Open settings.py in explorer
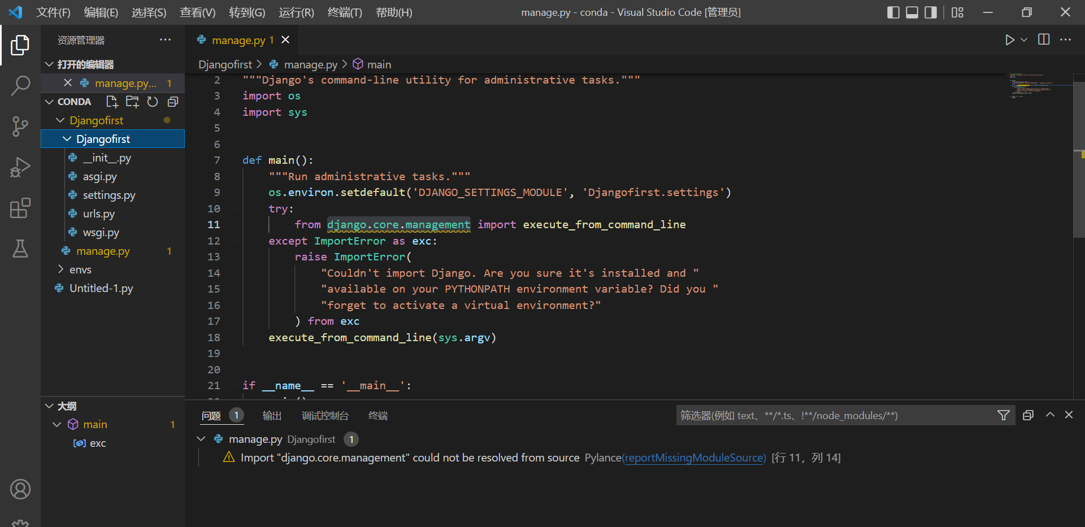 [x=109, y=195]
